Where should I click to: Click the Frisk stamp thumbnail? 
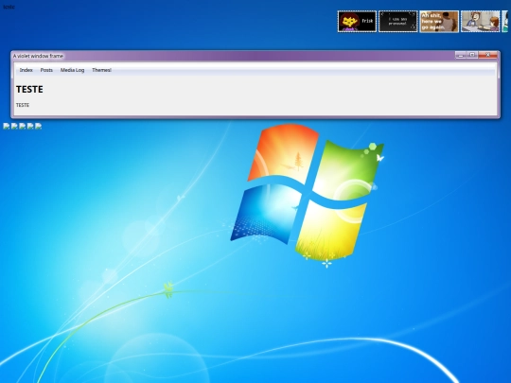pyautogui.click(x=357, y=22)
